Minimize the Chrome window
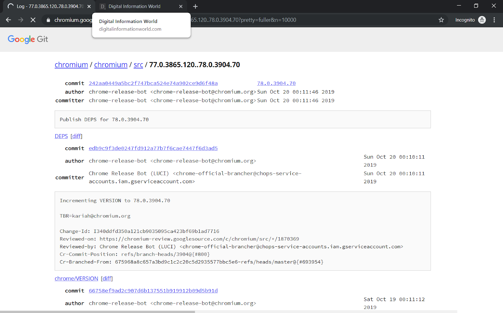Screen dimensions: 503x313 459,6
